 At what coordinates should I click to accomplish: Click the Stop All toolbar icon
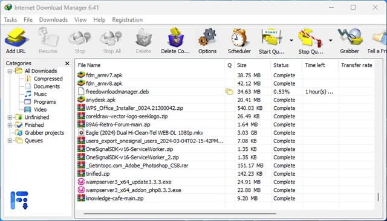(x=111, y=38)
